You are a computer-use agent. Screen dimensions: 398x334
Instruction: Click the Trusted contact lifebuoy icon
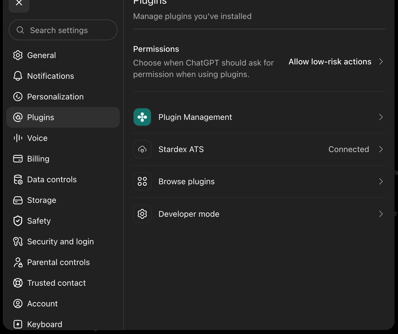18,283
